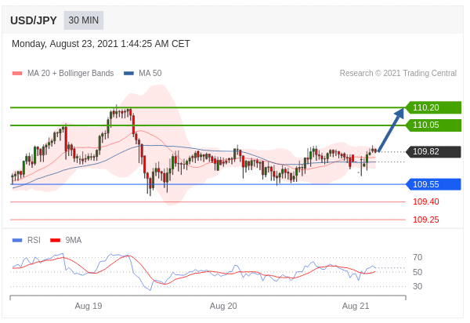Click the 109.25 support level label
This screenshot has height=323, width=470.
click(426, 220)
